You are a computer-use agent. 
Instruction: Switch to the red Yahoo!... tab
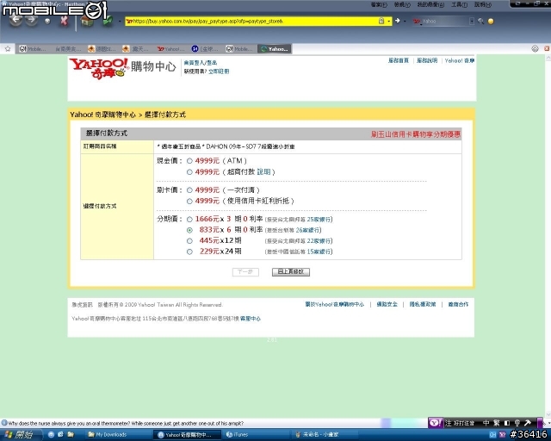tap(170, 49)
